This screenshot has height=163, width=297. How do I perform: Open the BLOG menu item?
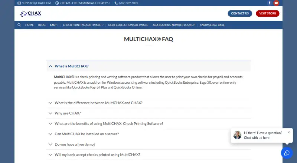point(42,25)
